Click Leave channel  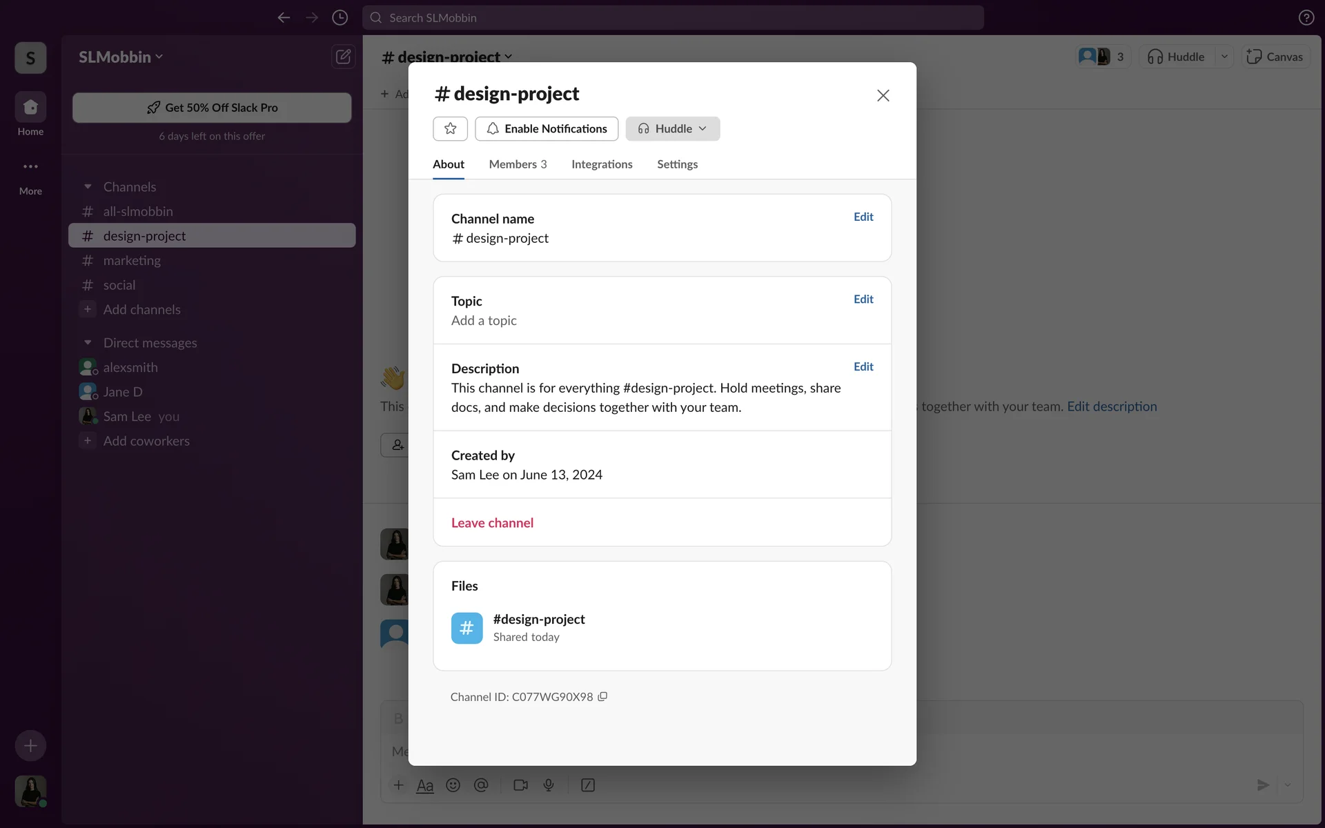pyautogui.click(x=492, y=523)
